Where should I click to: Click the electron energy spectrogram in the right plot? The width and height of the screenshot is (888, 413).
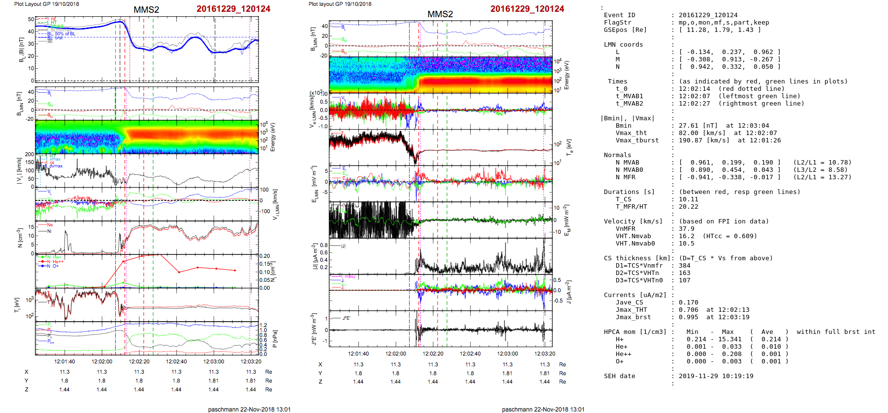click(441, 75)
